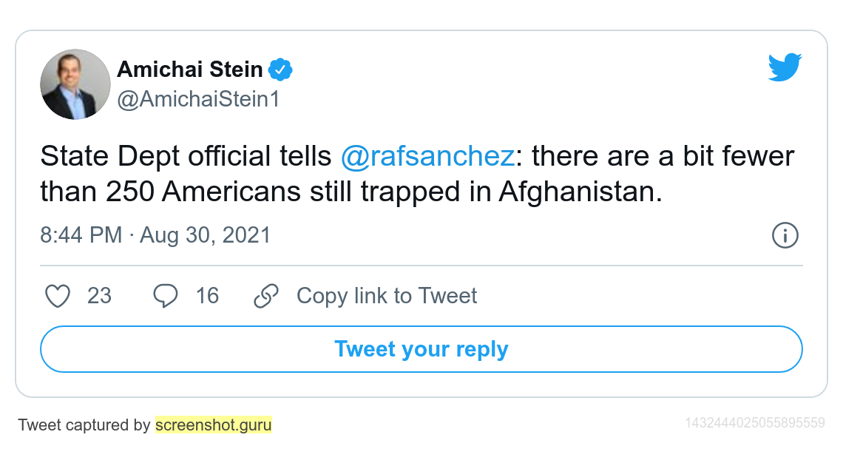The image size is (843, 466).
Task: Visit the @rafsanchez mention
Action: [428, 156]
